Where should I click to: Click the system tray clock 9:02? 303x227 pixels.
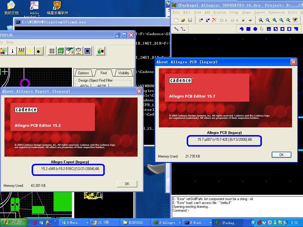tap(294, 223)
